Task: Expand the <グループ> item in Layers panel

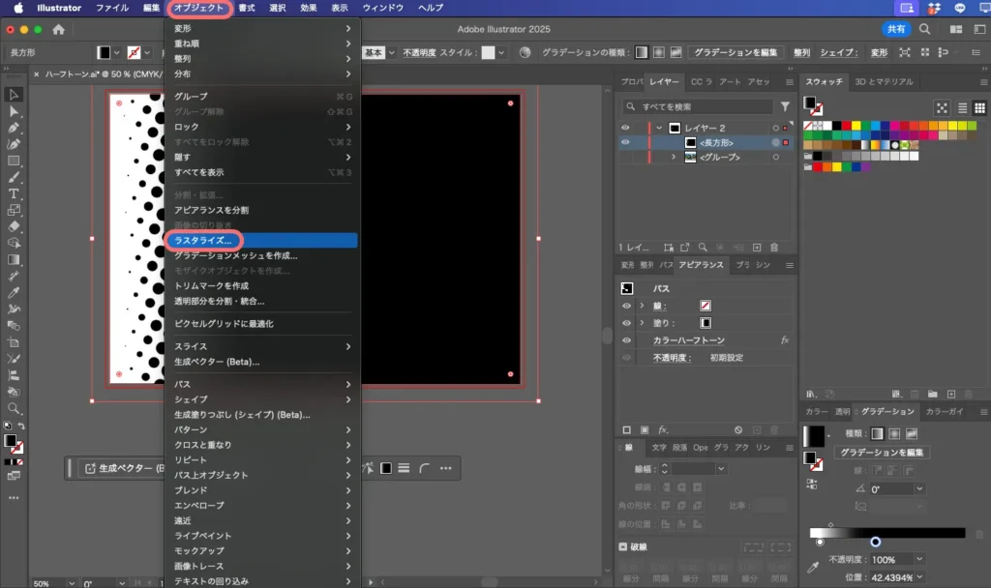Action: (x=674, y=158)
